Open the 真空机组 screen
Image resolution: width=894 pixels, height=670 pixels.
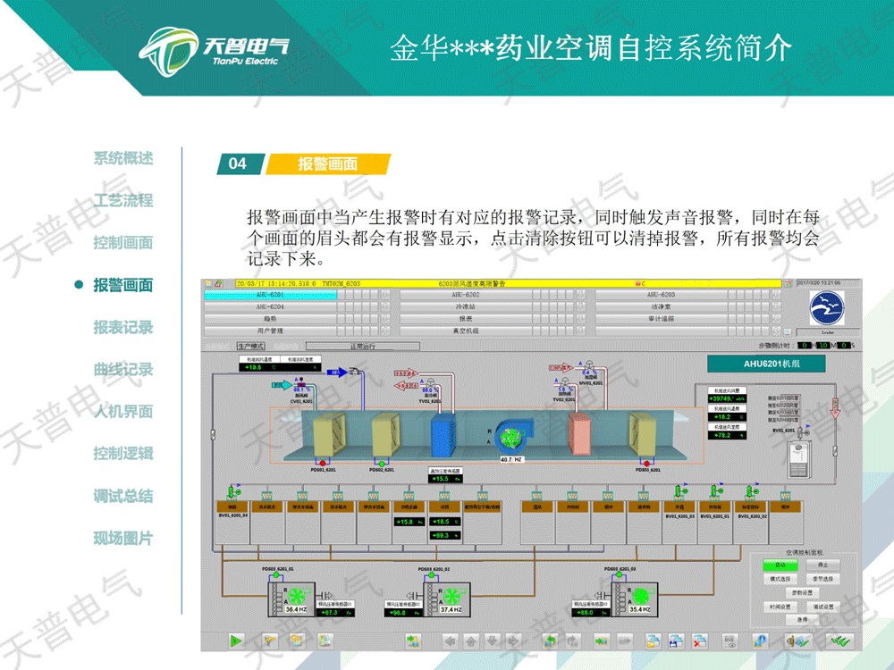click(466, 331)
